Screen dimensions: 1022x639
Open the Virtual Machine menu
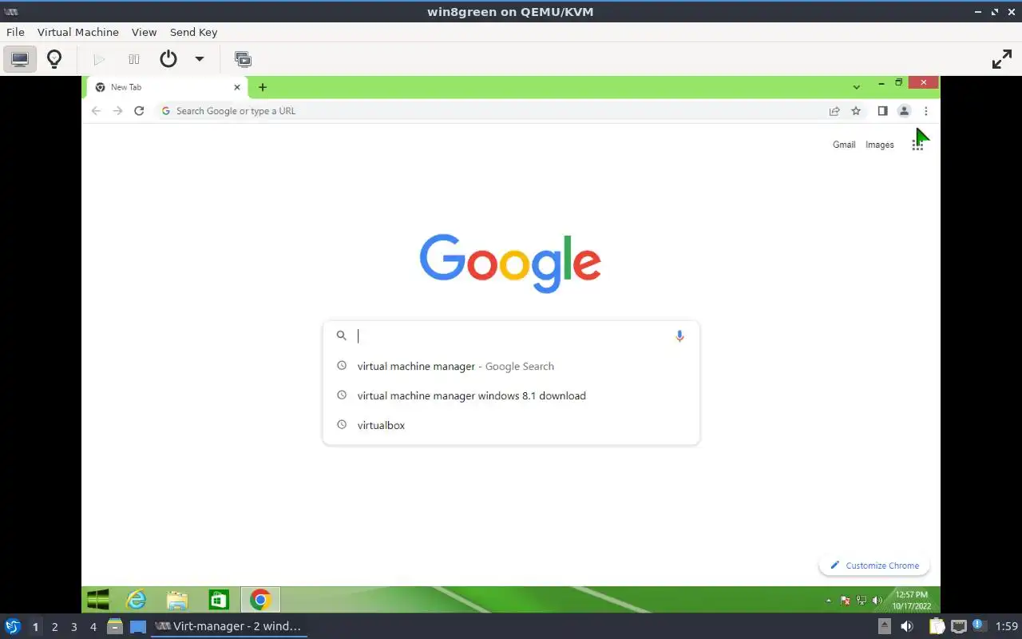coord(78,32)
